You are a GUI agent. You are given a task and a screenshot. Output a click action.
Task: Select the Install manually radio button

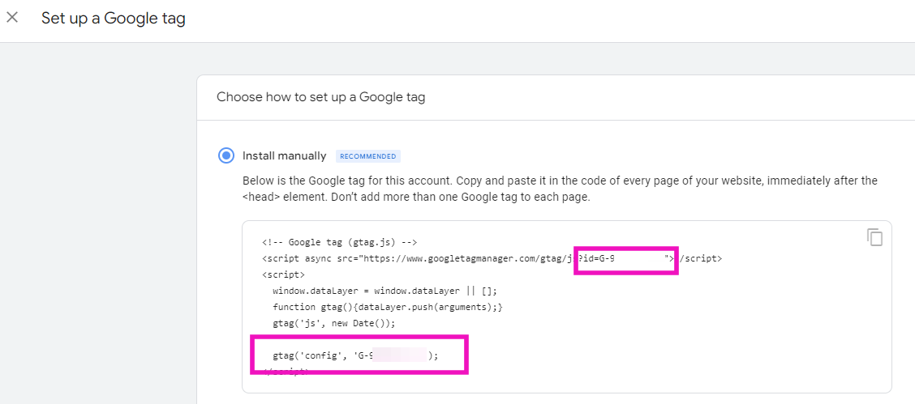tap(226, 156)
